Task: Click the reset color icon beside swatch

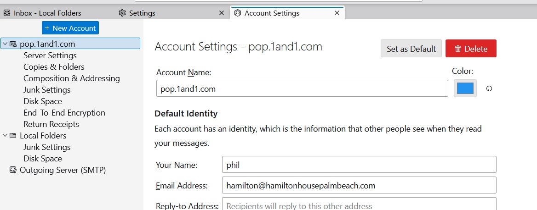Action: click(489, 88)
